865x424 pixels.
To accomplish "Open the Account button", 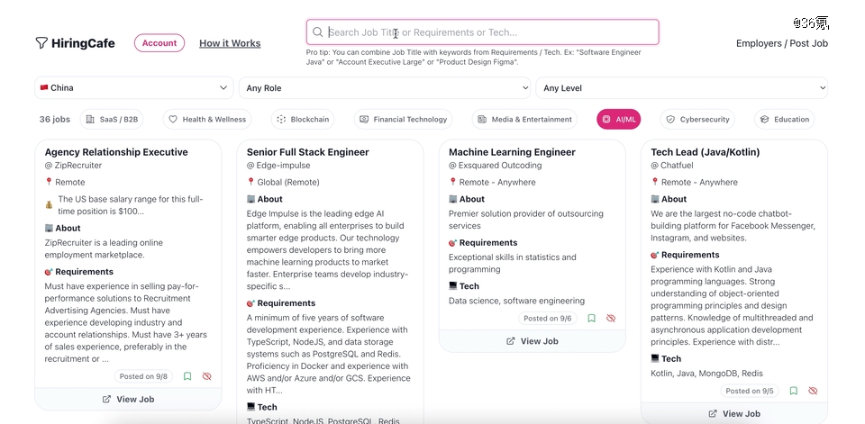I will [159, 43].
